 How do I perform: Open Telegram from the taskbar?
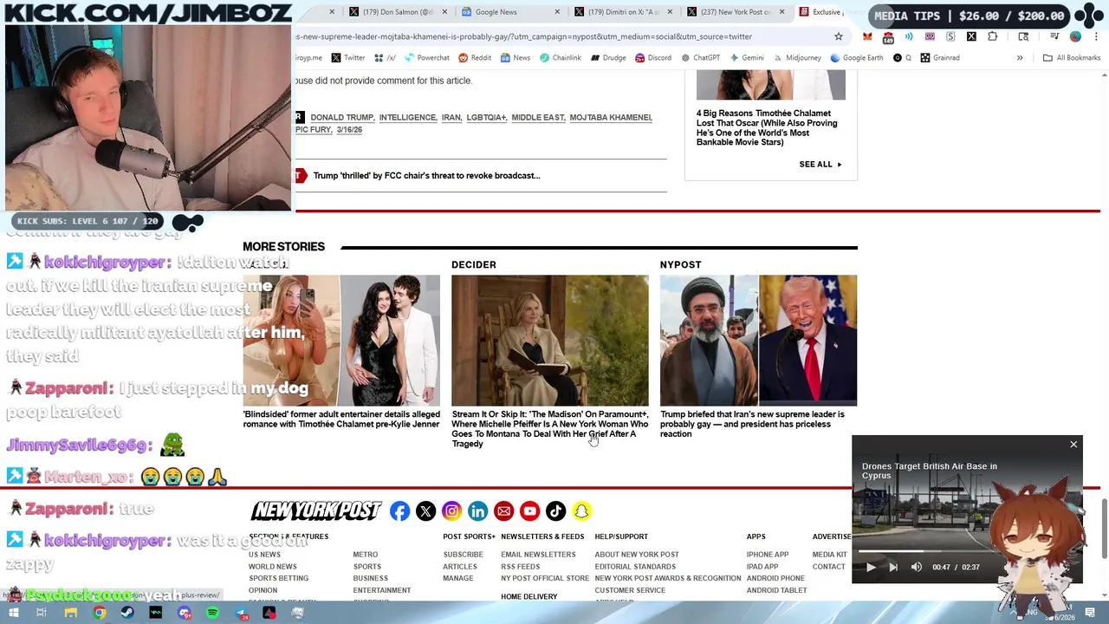pos(241,613)
